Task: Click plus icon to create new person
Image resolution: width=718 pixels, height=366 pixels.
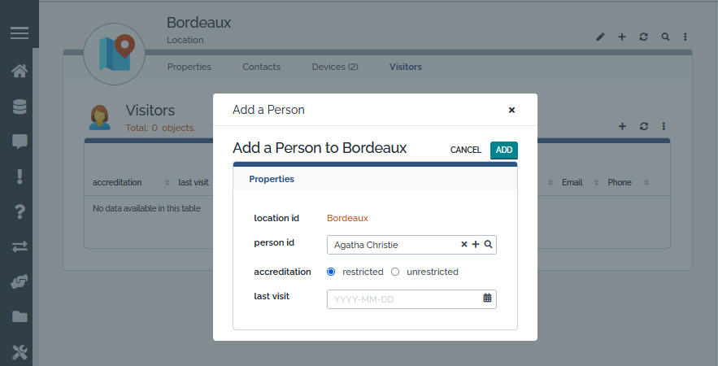Action: click(476, 244)
